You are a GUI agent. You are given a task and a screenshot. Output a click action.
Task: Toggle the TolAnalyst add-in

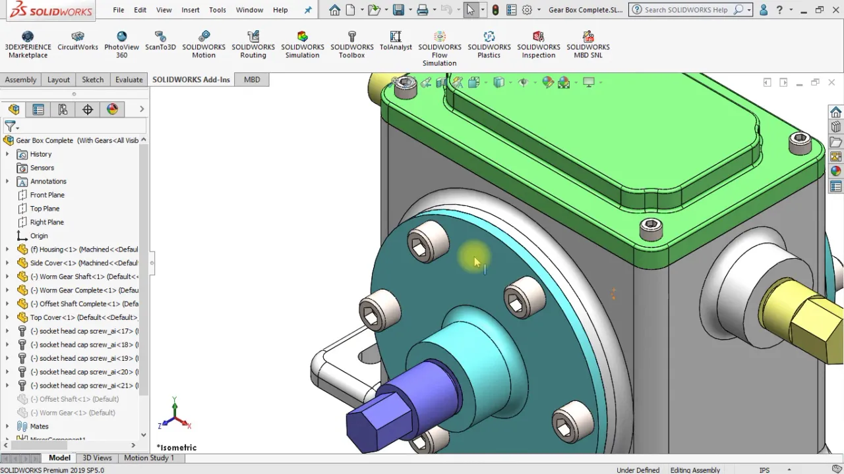tap(396, 41)
